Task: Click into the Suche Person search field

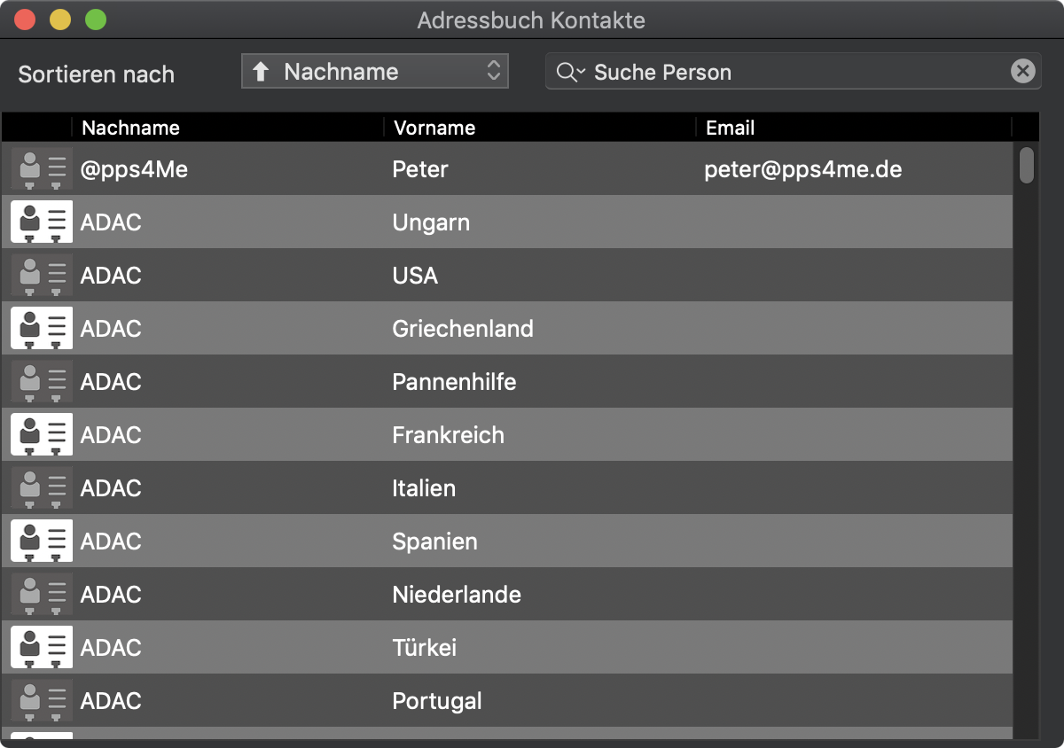Action: [x=794, y=72]
